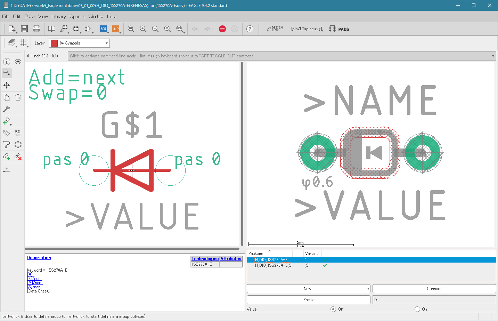Open the ULP user program icon
This screenshot has width=498, height=321.
click(x=116, y=29)
